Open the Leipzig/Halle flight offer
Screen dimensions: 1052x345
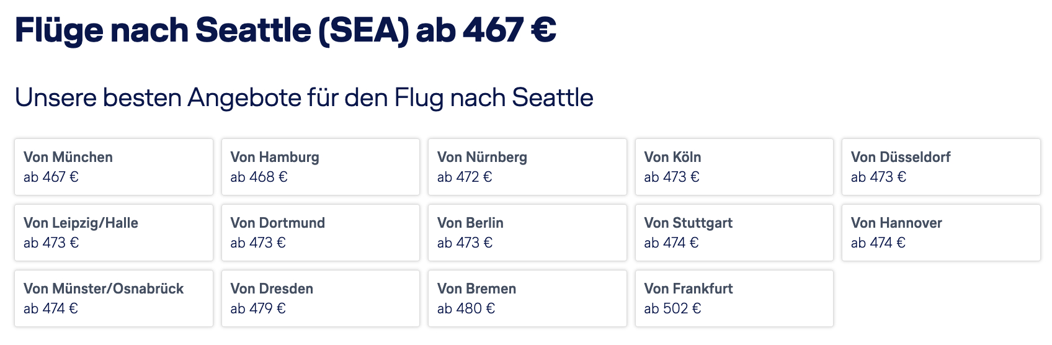tap(114, 233)
